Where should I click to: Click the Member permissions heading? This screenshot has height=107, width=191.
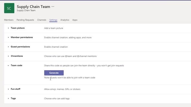(22, 37)
